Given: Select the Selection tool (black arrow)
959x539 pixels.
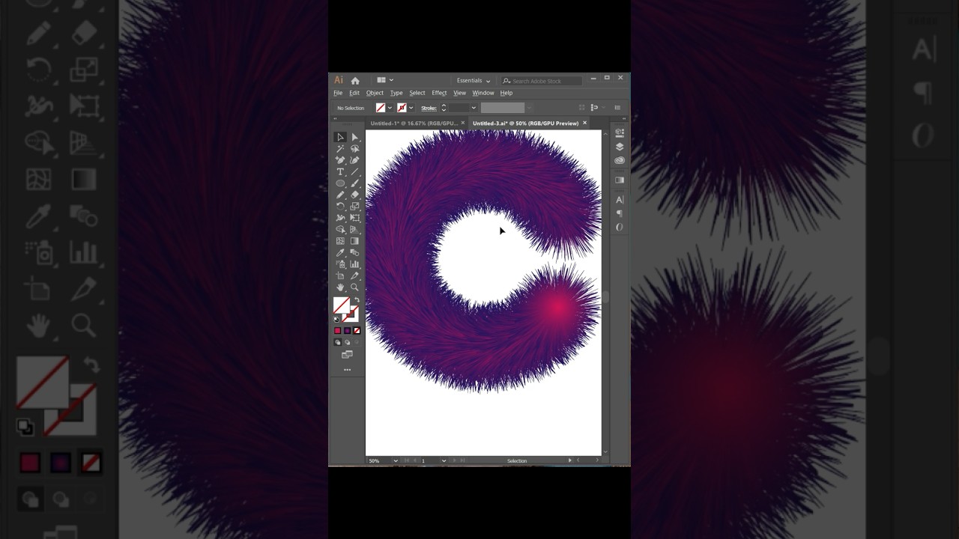Looking at the screenshot, I should click(x=340, y=137).
